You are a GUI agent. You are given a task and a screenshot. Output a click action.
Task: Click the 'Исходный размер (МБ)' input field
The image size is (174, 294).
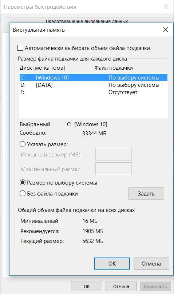click(x=113, y=154)
